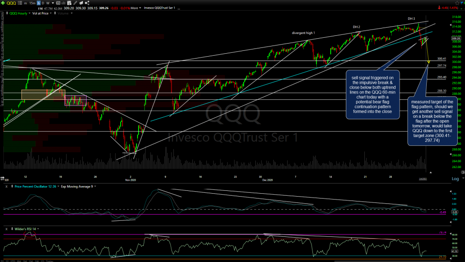Toggle the Log scale setting
Screen dimensions: 465x262
[455, 179]
